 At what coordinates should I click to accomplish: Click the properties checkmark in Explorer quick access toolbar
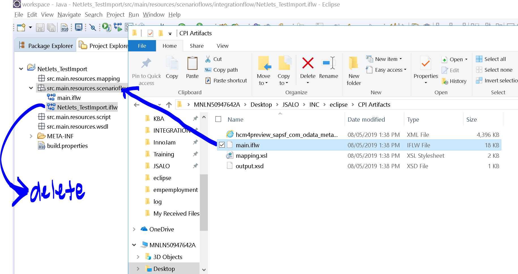click(x=150, y=33)
